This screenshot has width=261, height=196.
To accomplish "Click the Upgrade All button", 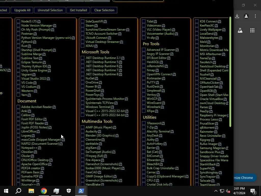I will click(x=22, y=10).
